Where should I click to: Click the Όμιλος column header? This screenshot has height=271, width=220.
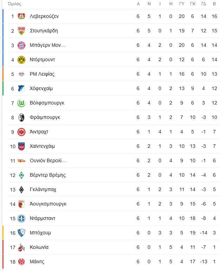(x=14, y=4)
